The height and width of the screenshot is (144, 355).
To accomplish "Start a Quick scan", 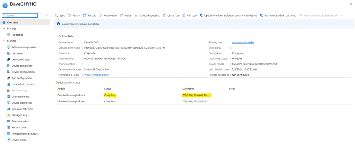I will coord(171,15).
